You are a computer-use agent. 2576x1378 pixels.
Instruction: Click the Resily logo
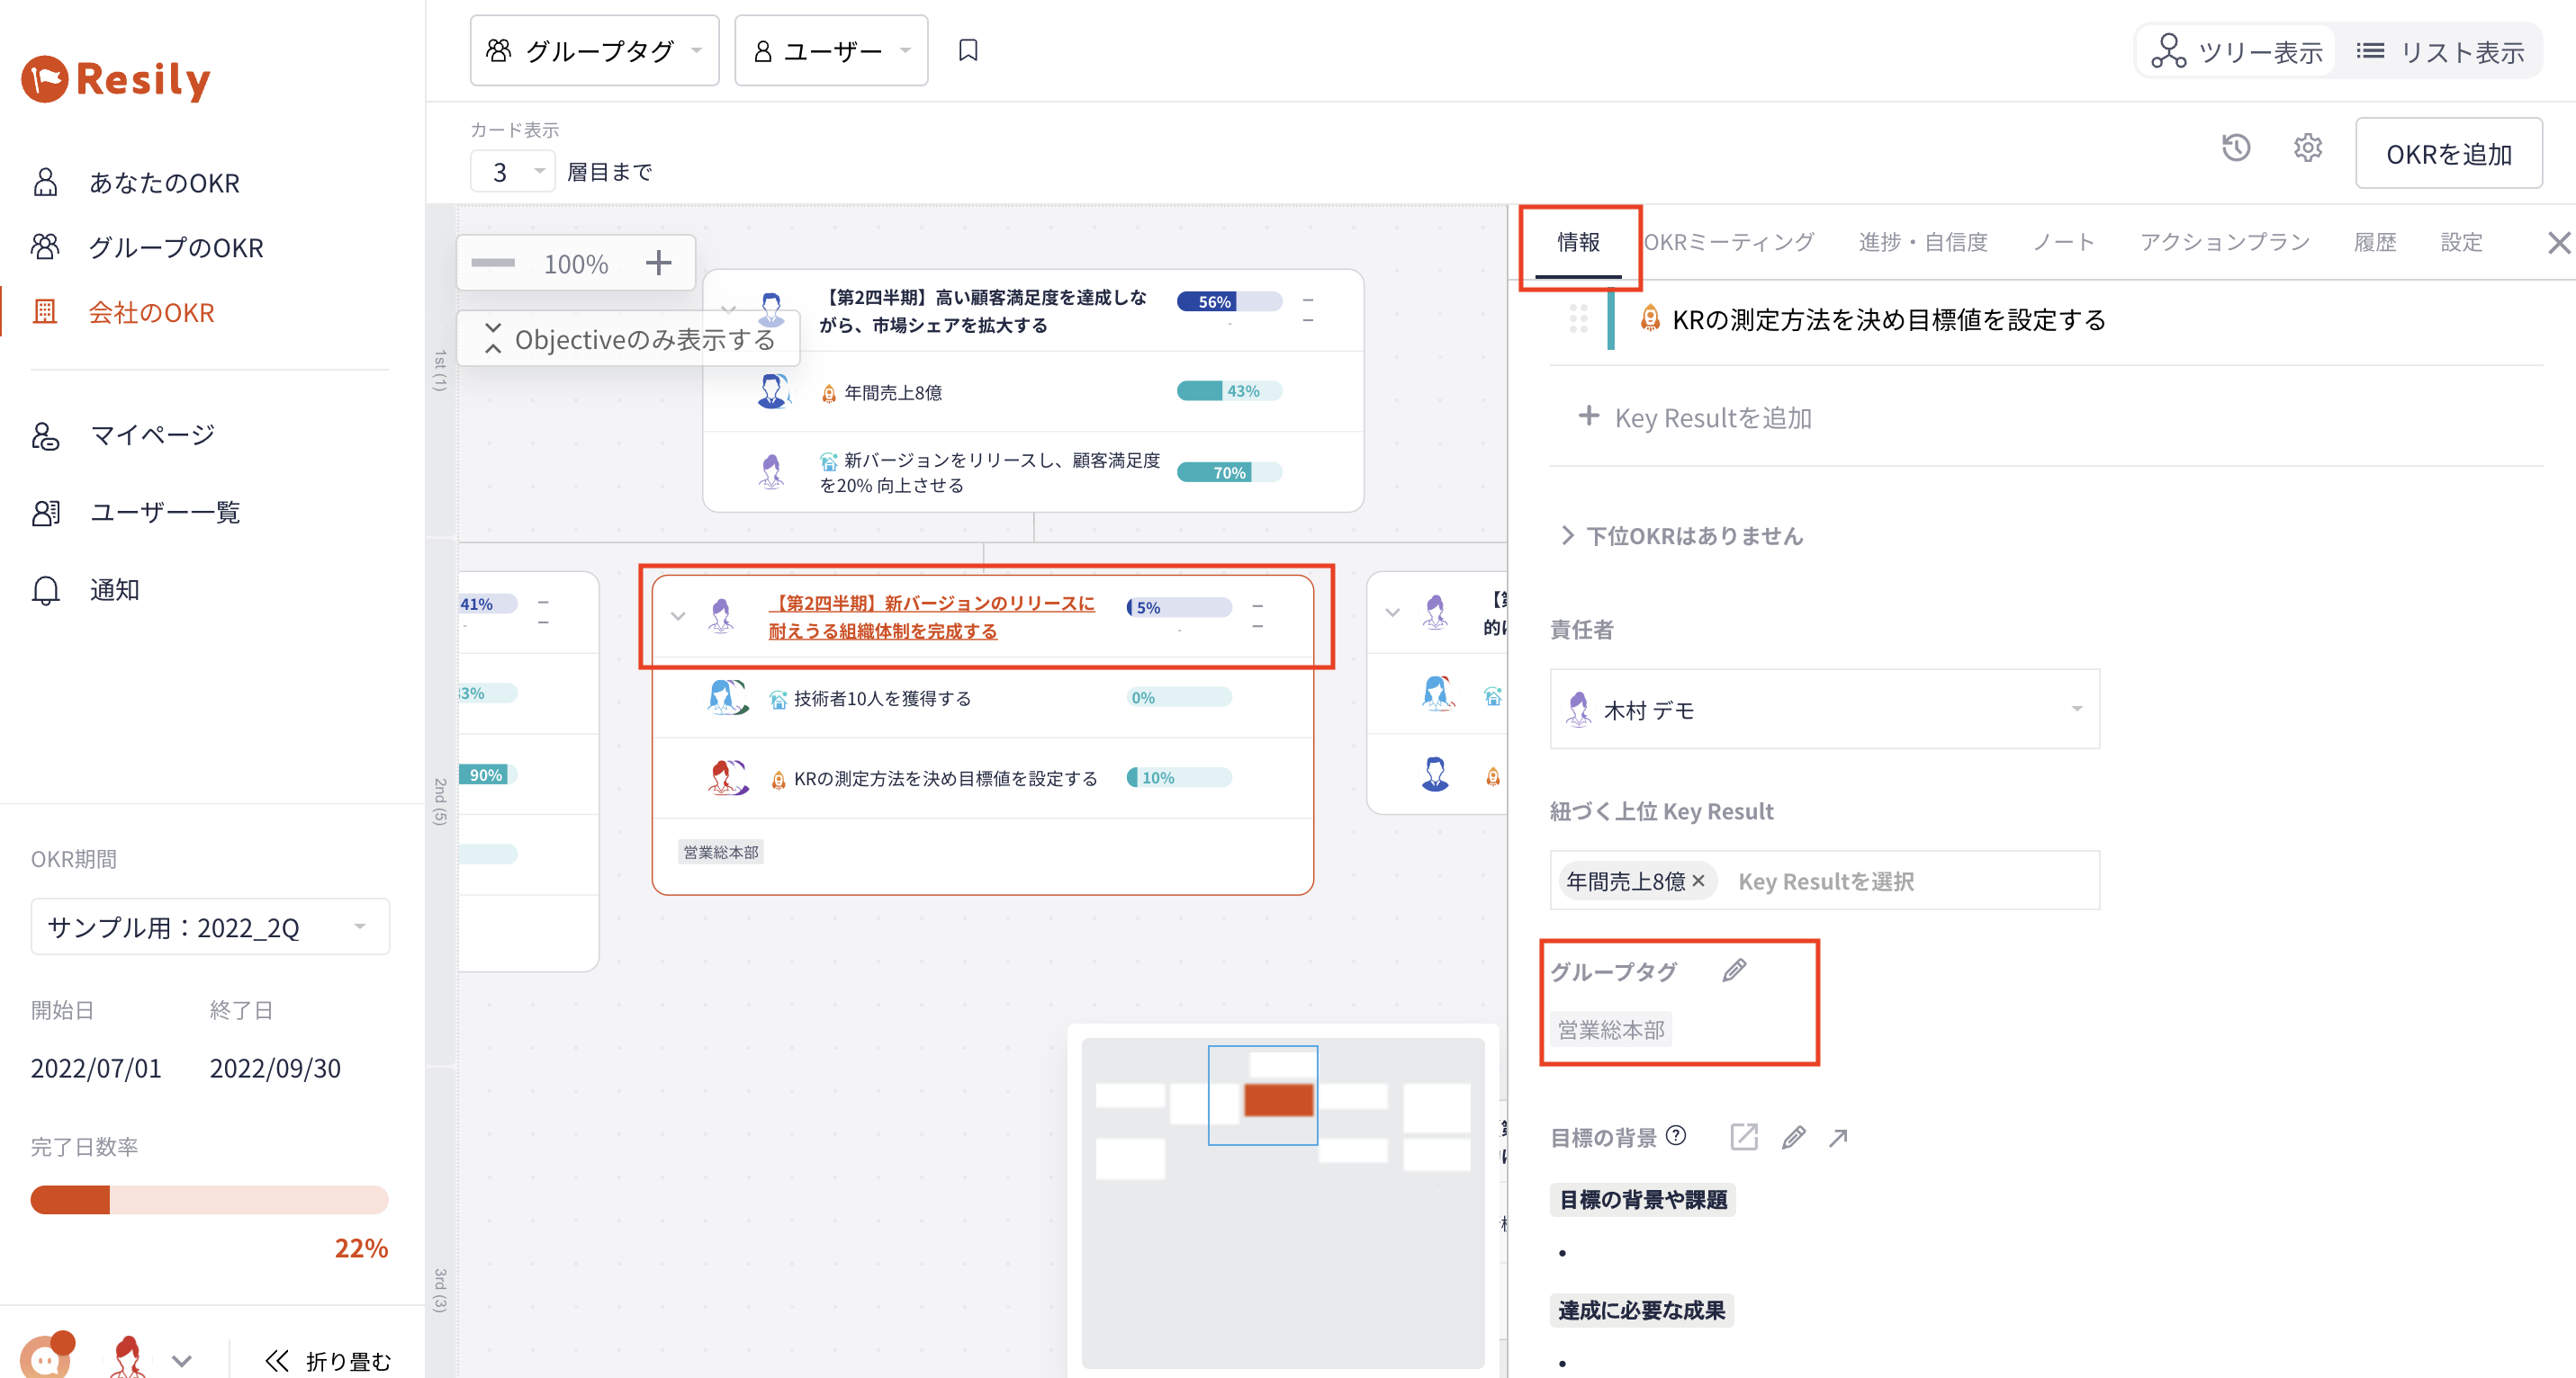[116, 79]
